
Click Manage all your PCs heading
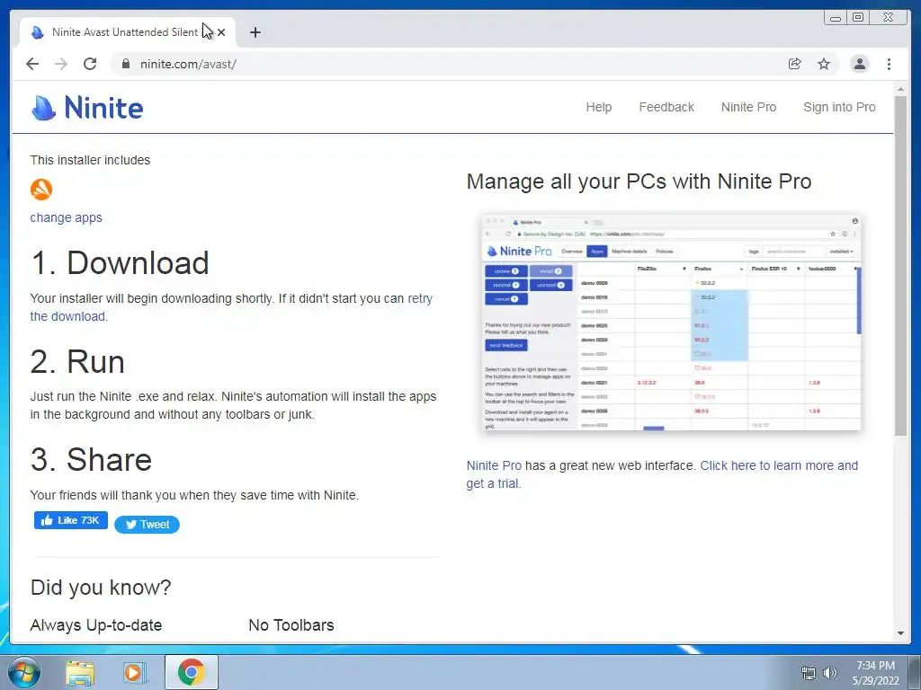point(639,181)
